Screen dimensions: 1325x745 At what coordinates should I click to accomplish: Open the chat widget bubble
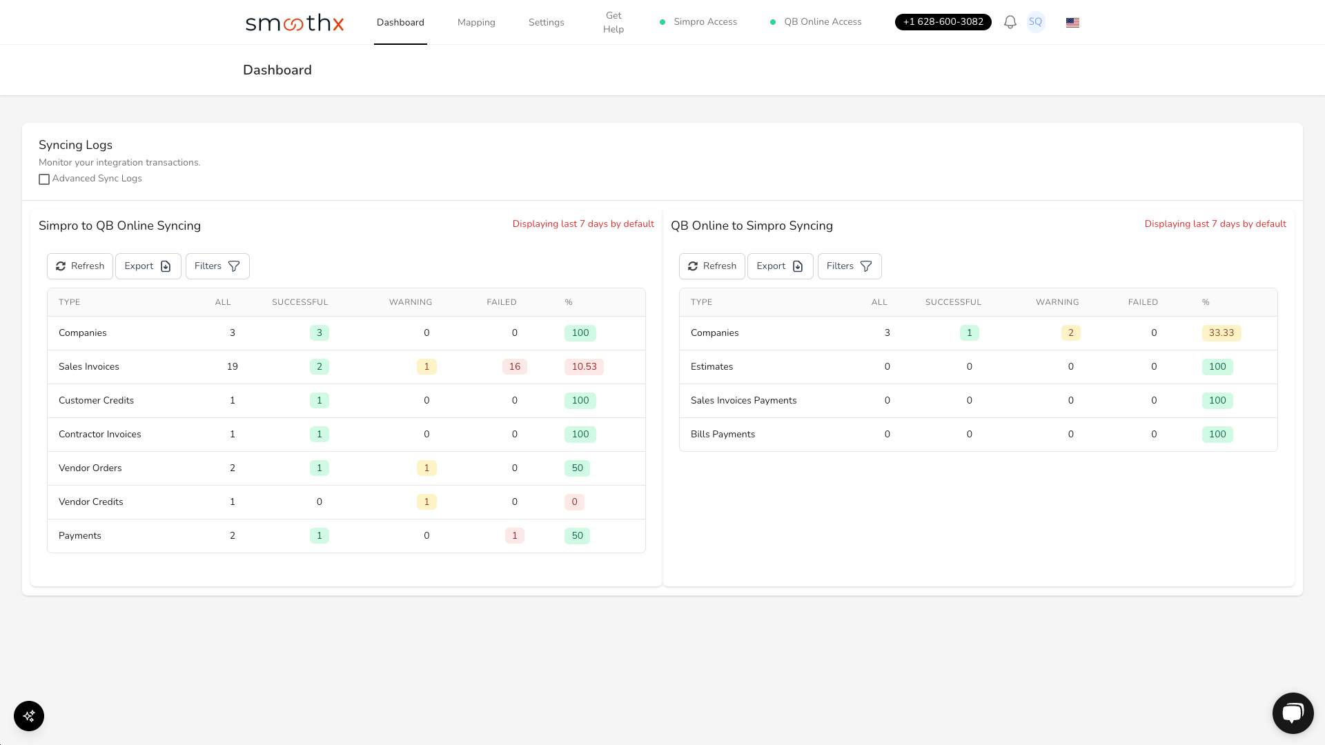click(1293, 713)
